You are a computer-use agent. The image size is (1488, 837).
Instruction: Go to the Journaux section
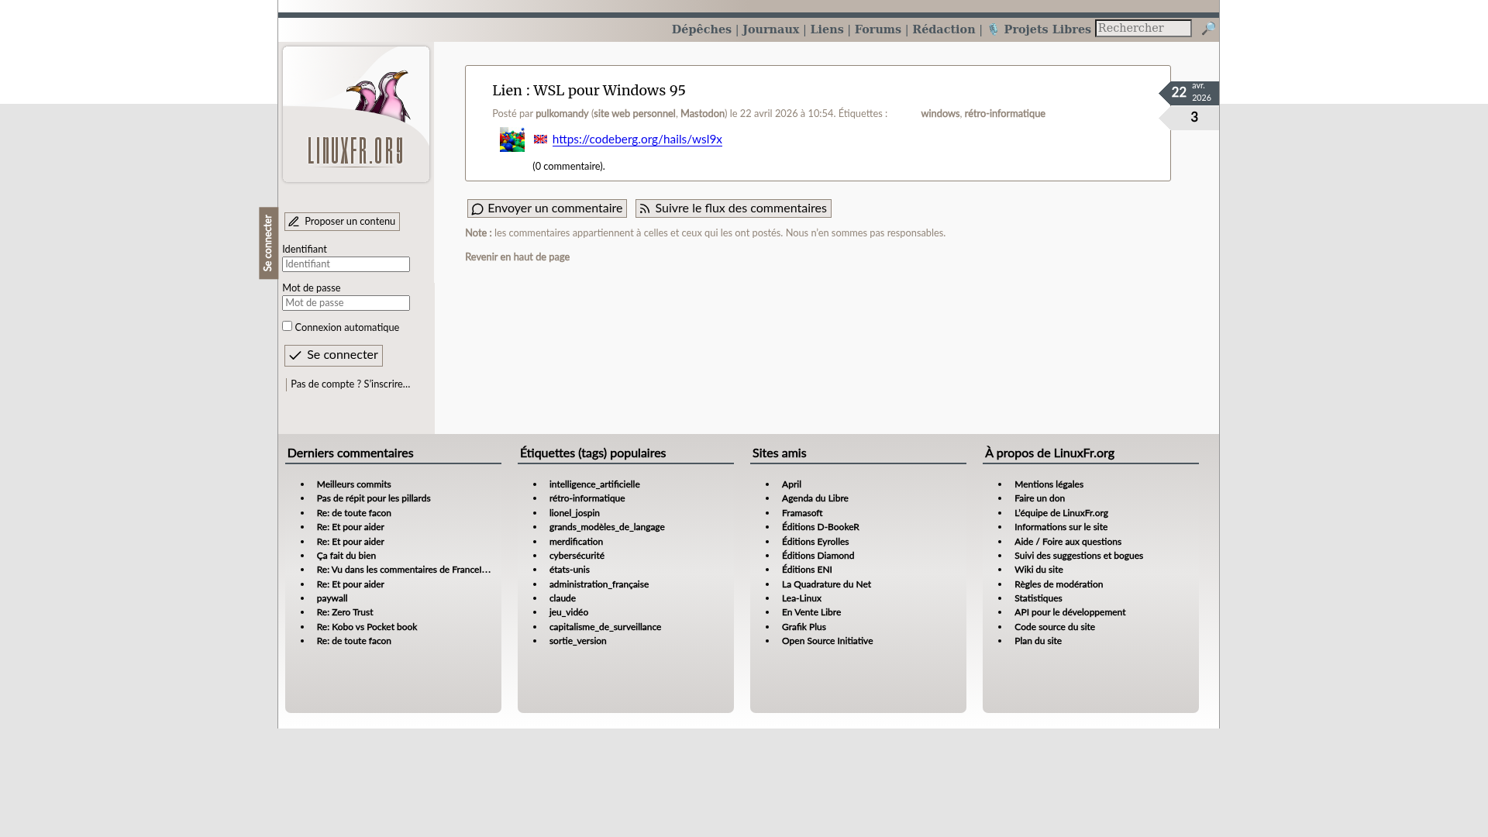tap(770, 29)
